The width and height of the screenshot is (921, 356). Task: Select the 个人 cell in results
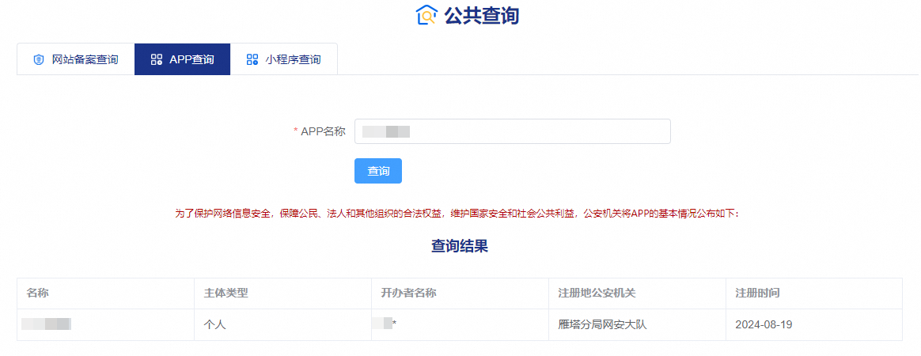214,324
